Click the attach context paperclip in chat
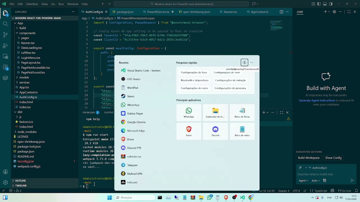 (x=300, y=167)
